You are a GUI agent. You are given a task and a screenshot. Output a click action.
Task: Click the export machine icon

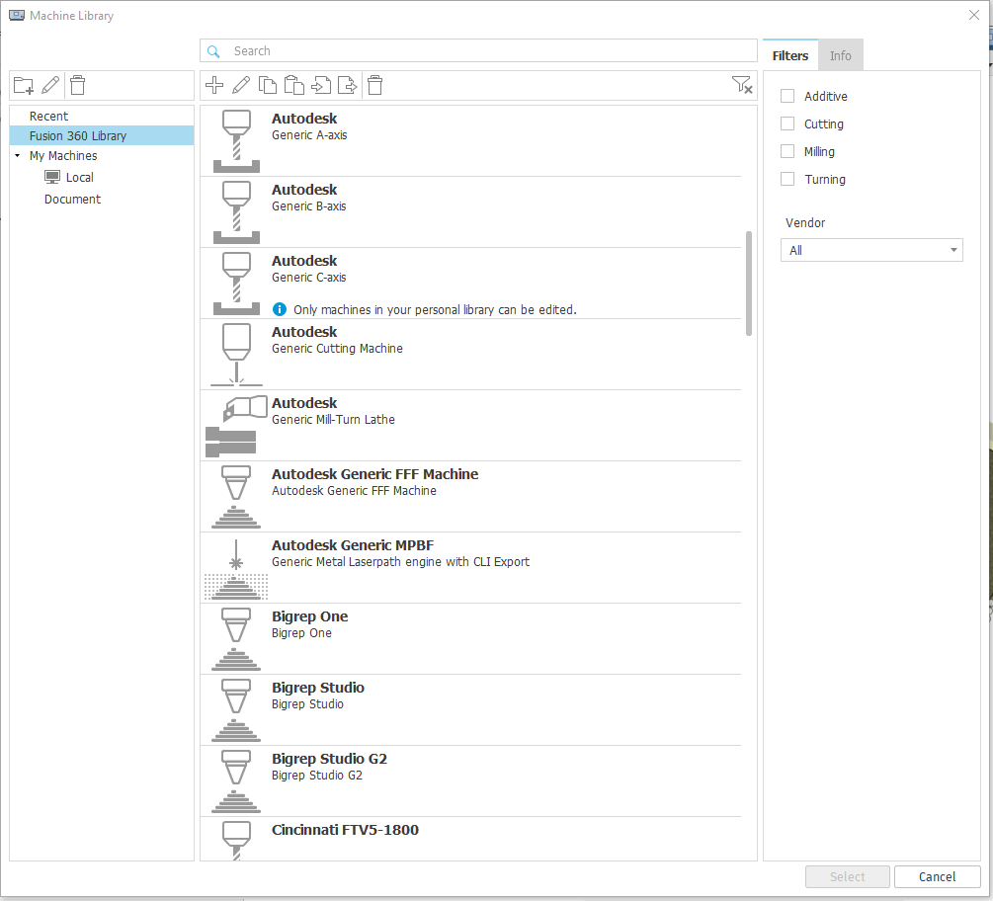pos(348,85)
